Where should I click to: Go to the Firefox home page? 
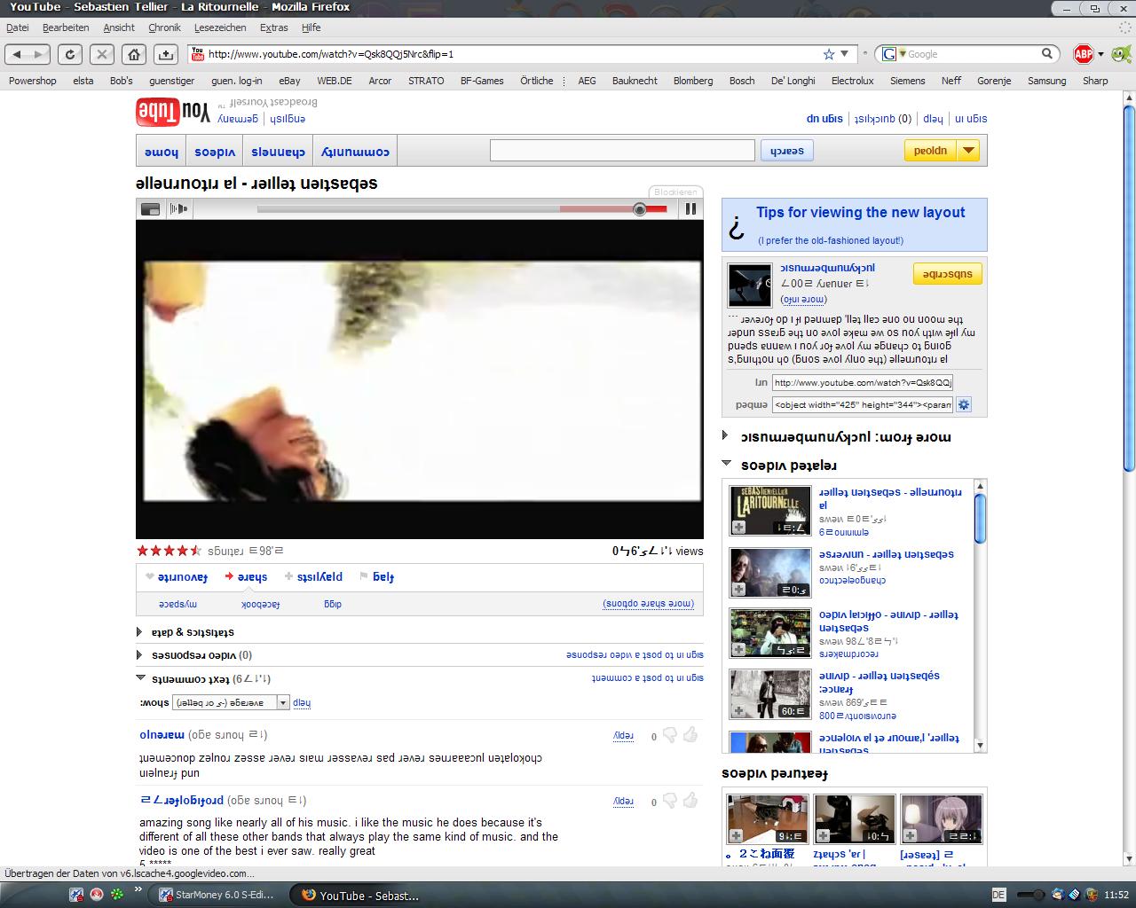coord(134,54)
